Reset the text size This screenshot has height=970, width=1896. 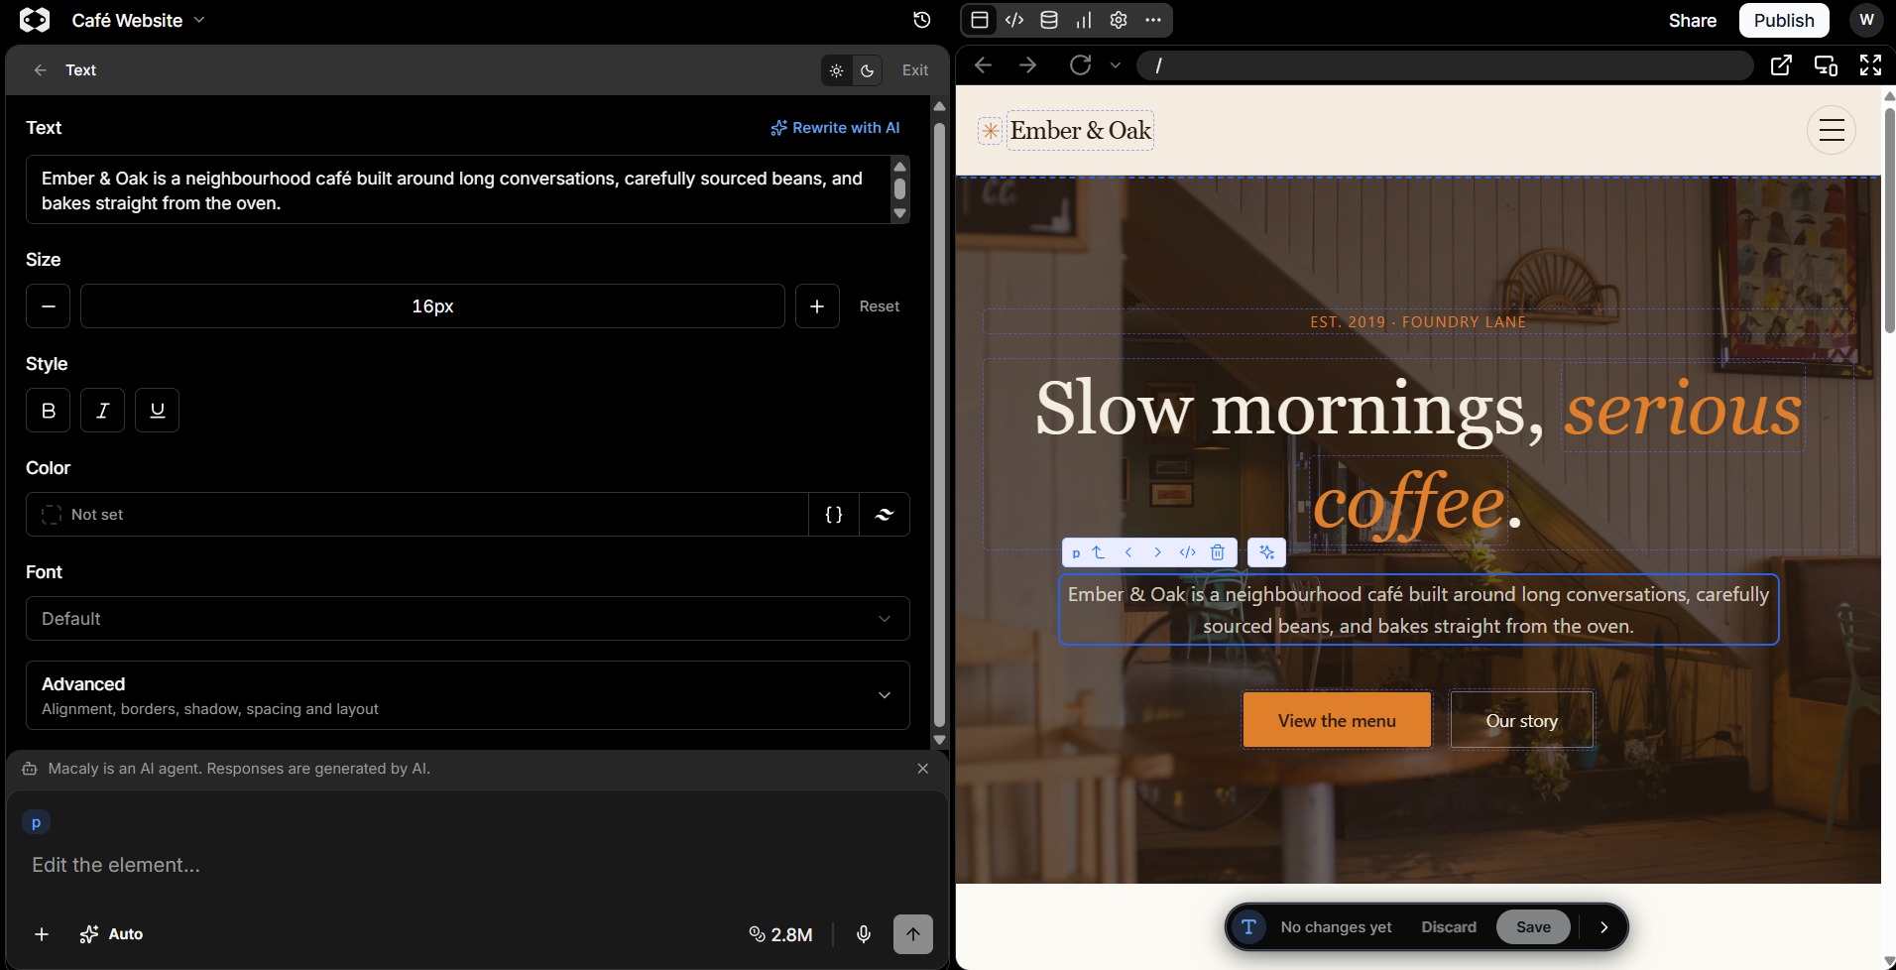tap(879, 306)
